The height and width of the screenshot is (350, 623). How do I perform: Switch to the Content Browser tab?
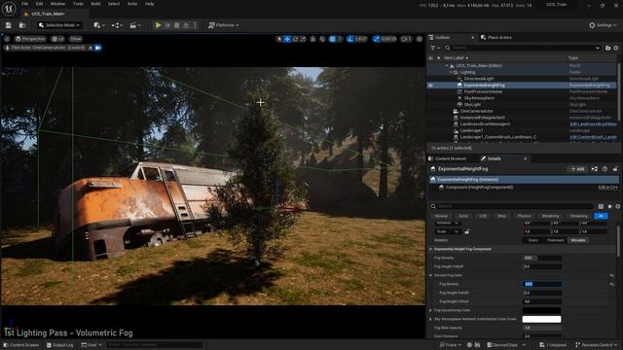point(447,158)
